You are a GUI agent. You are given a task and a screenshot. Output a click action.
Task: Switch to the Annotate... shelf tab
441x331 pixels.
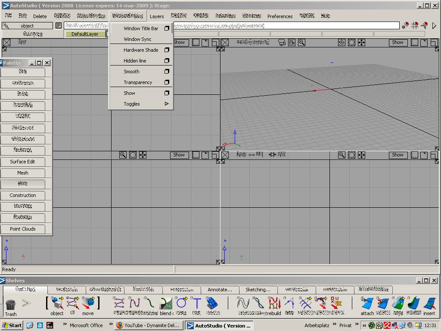tap(220, 290)
